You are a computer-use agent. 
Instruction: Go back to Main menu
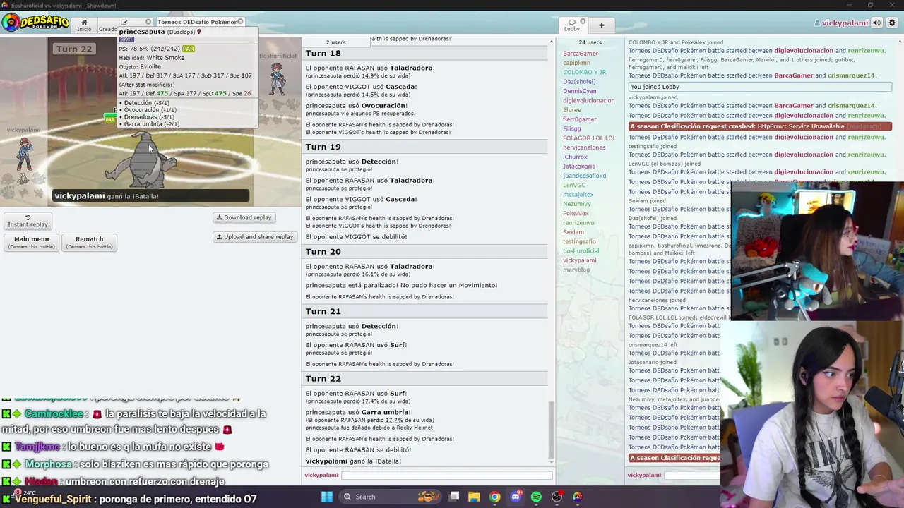[x=31, y=242]
